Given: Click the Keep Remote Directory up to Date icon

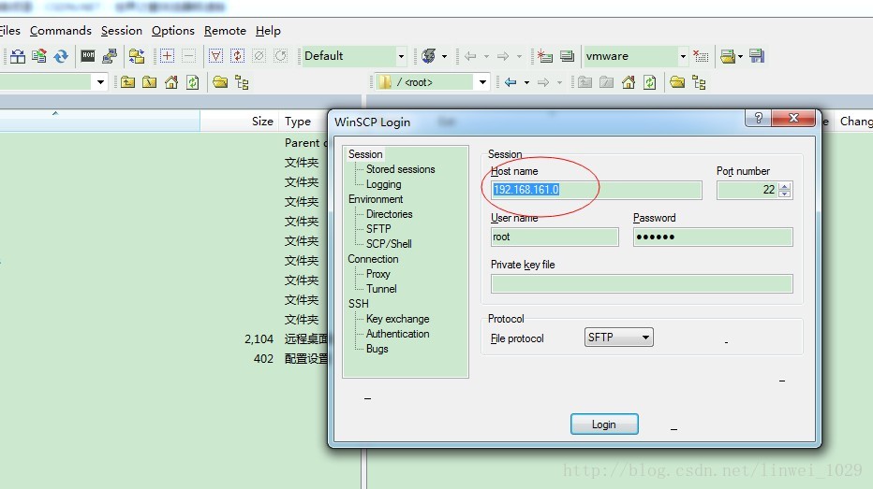Looking at the screenshot, I should 39,56.
